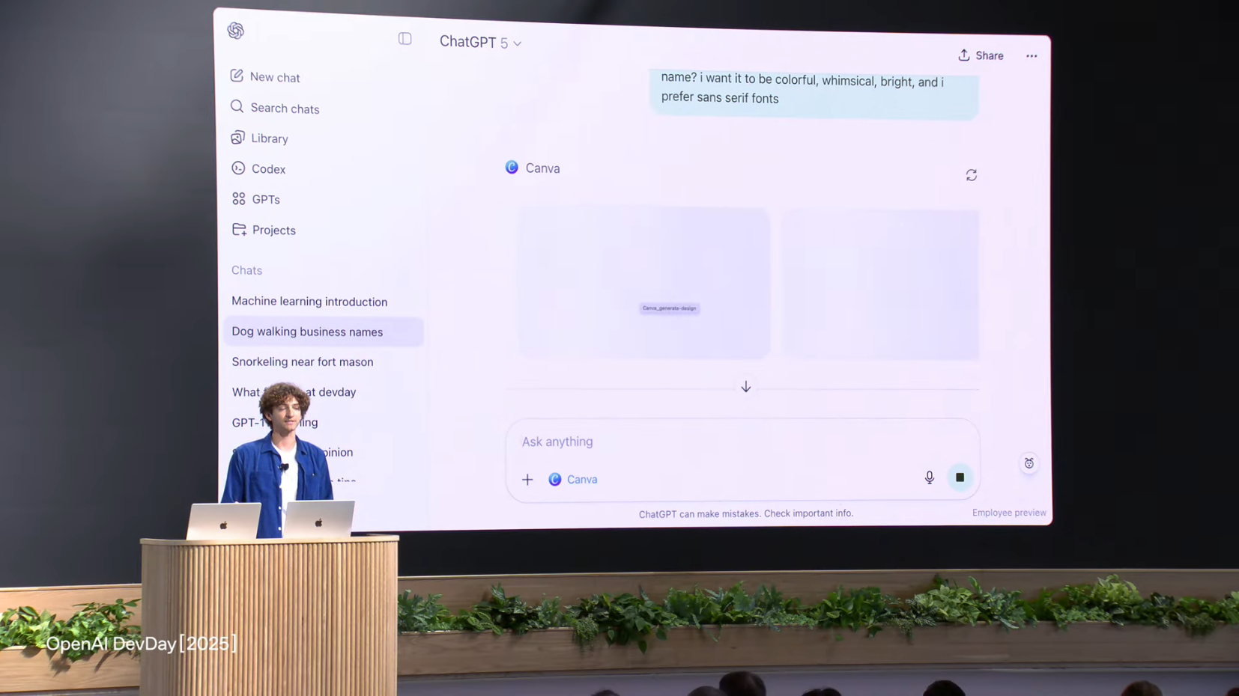The height and width of the screenshot is (696, 1239).
Task: Click the round icon right of composer
Action: coord(1029,464)
